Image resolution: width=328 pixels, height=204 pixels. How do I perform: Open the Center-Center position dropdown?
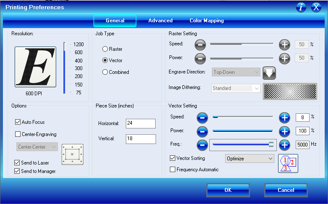(37, 147)
